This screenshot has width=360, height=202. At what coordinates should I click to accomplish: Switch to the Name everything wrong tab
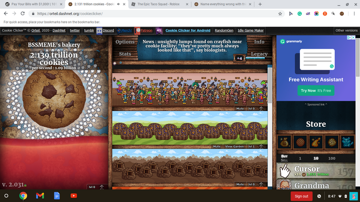click(x=223, y=4)
